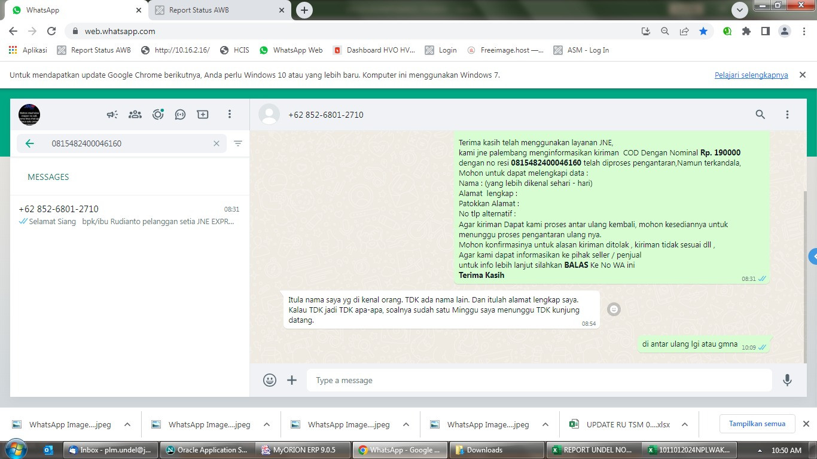817x459 pixels.
Task: Open the chat header three-dot menu
Action: [x=787, y=114]
